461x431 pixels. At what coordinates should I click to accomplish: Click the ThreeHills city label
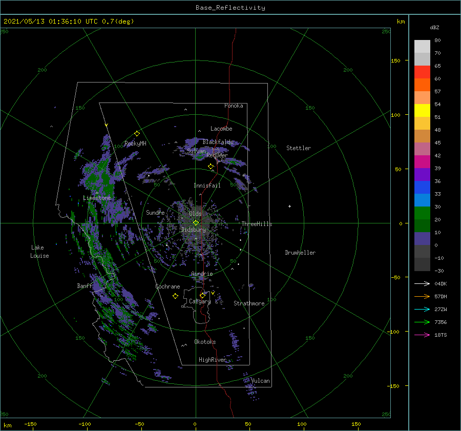point(257,224)
